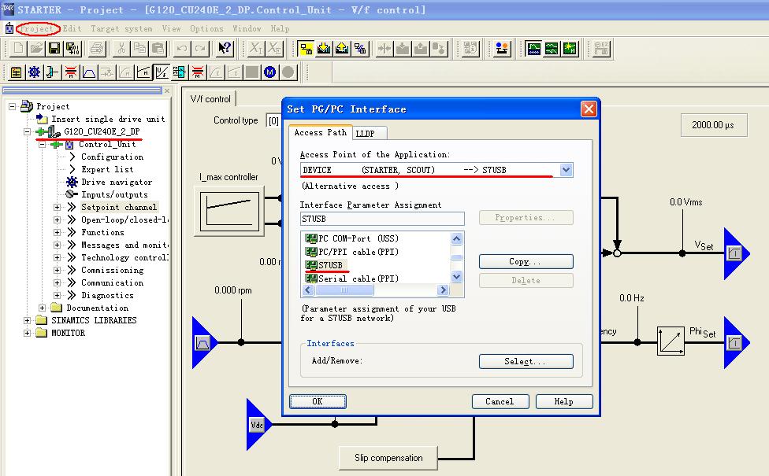
Task: Click the interface list scroll up arrow
Action: click(457, 238)
